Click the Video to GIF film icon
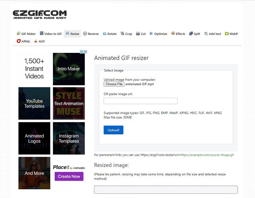Image resolution: width=255 pixels, height=198 pixels. pos(41,33)
